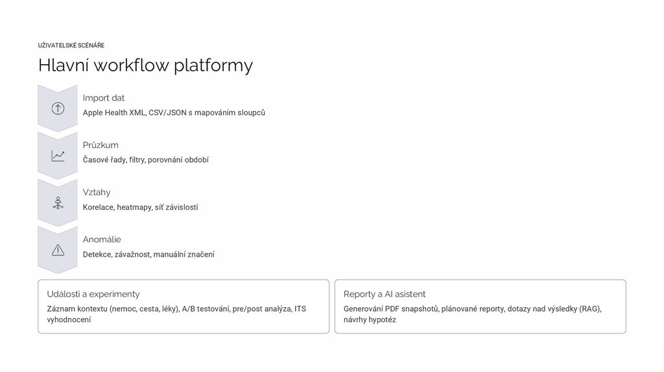Select the Průzkum step heading
This screenshot has width=664, height=372.
[x=101, y=145]
